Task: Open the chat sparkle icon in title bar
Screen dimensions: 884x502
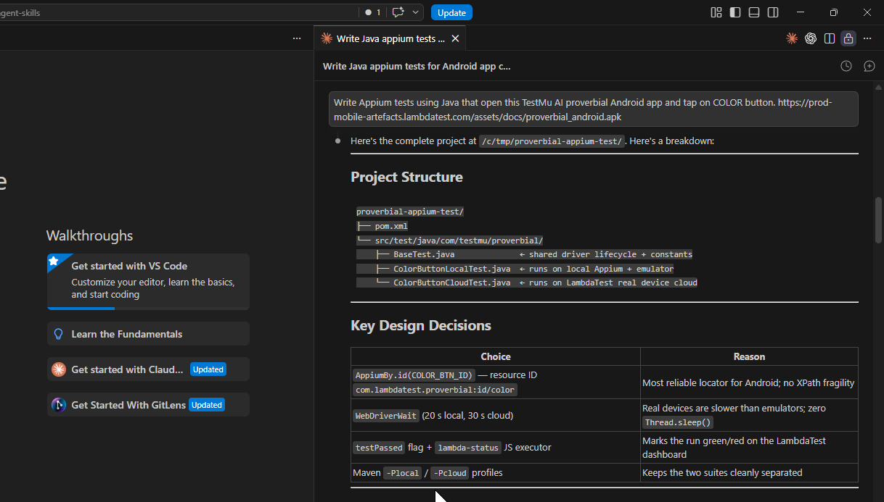Action: (398, 12)
